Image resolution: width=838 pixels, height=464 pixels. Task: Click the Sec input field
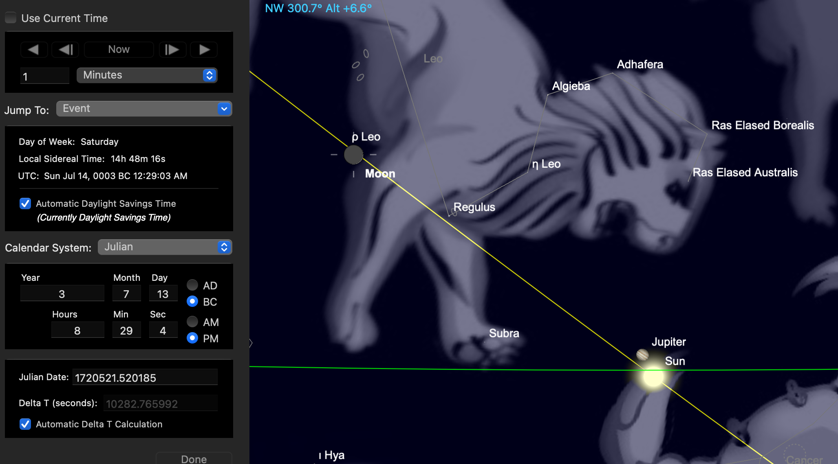click(163, 330)
